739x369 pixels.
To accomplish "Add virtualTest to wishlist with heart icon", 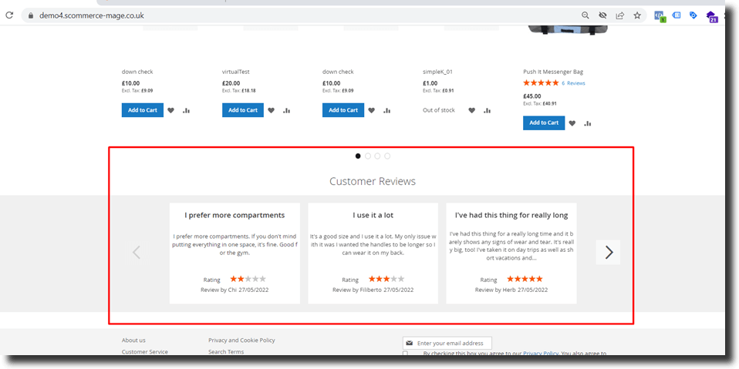I will (x=271, y=110).
